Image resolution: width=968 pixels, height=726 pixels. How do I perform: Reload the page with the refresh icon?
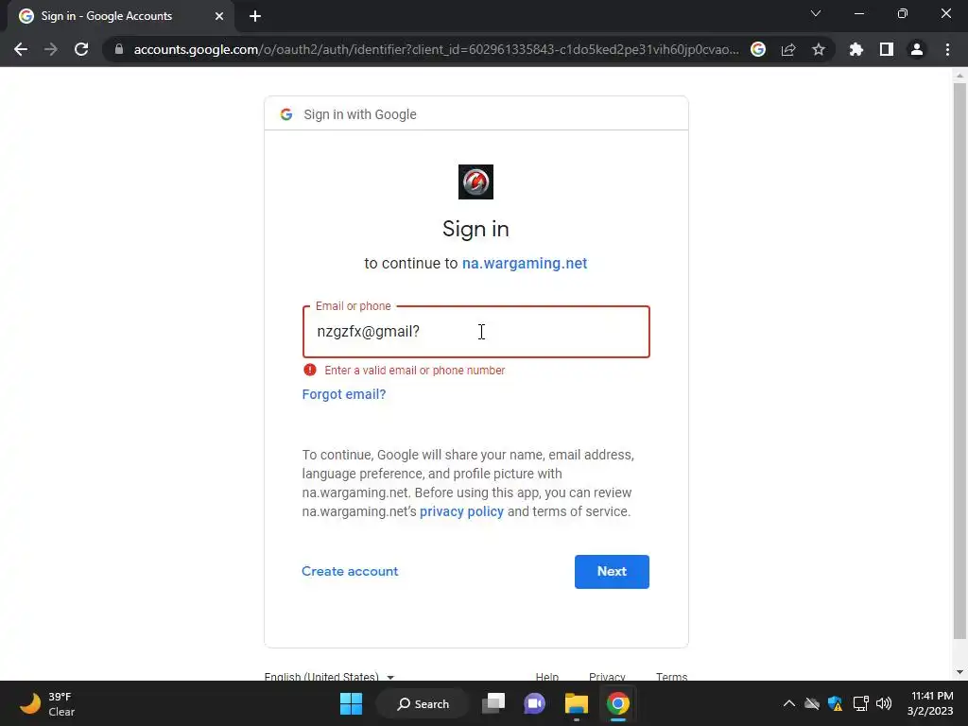pos(81,49)
